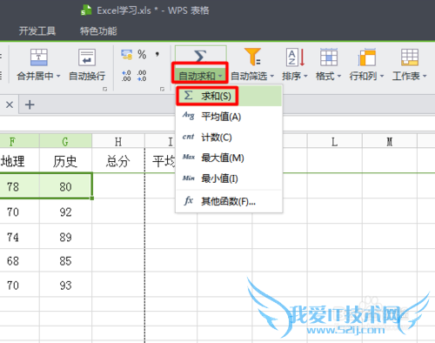Open the 排序 dropdown arrow
The image size is (435, 343).
pyautogui.click(x=305, y=76)
